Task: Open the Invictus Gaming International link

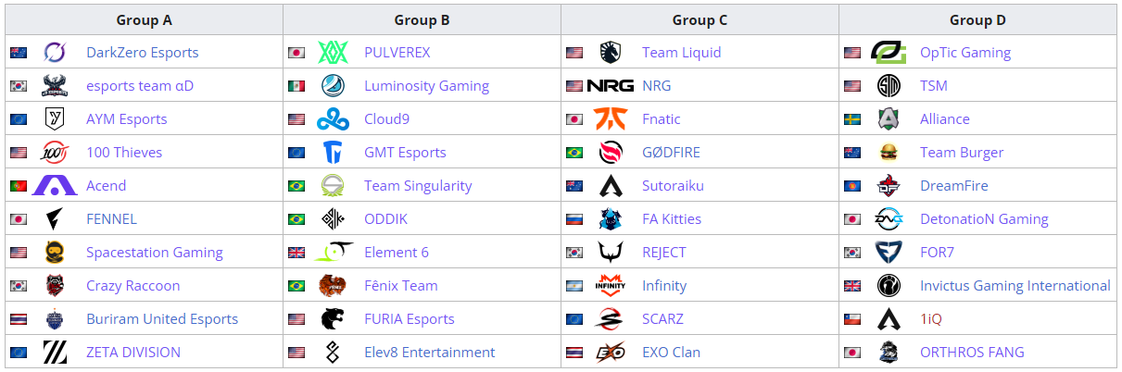Action: [x=1015, y=286]
